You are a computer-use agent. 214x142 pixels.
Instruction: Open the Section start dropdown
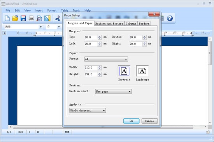[113, 91]
